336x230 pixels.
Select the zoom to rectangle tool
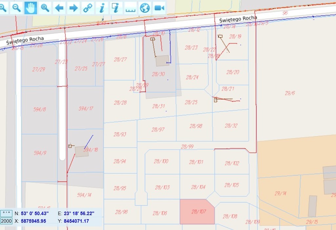[x=45, y=8]
